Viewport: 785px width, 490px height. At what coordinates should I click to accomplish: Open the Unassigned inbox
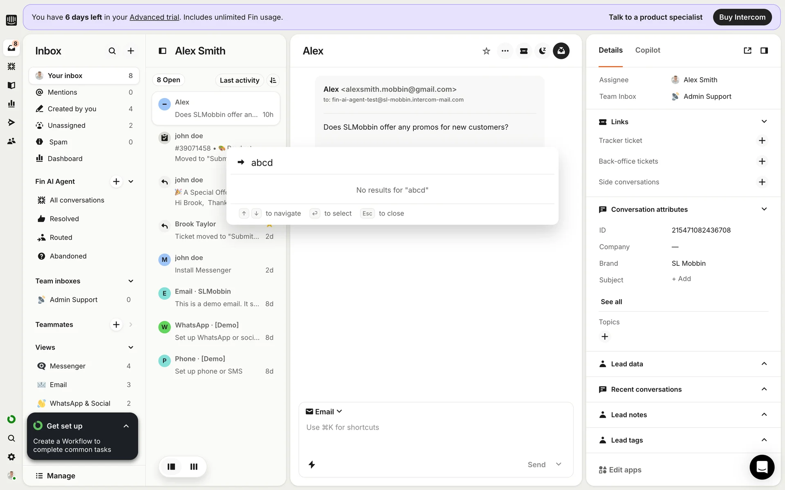[67, 125]
